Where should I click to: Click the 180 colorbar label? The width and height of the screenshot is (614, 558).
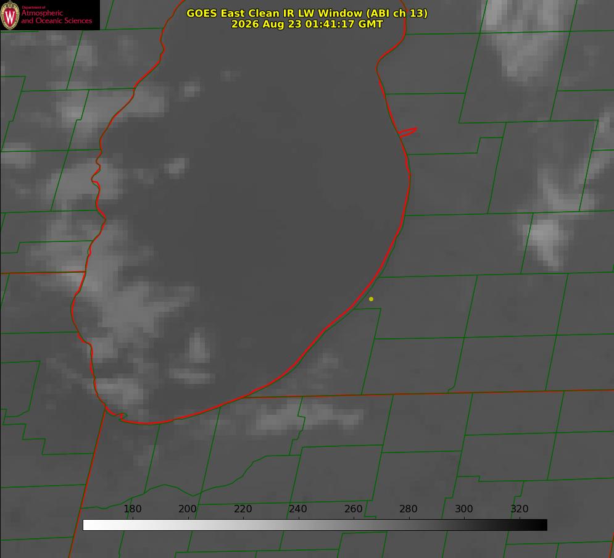tap(132, 509)
